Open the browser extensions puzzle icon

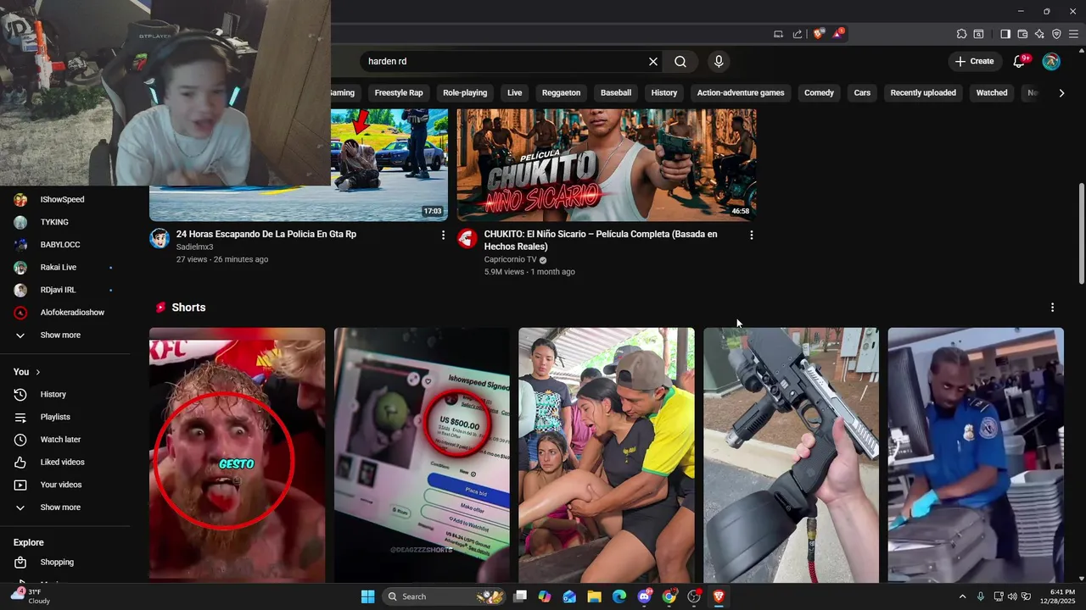[961, 34]
